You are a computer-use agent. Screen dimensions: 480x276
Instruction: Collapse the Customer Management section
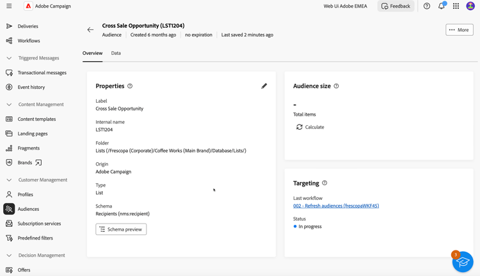pos(9,180)
